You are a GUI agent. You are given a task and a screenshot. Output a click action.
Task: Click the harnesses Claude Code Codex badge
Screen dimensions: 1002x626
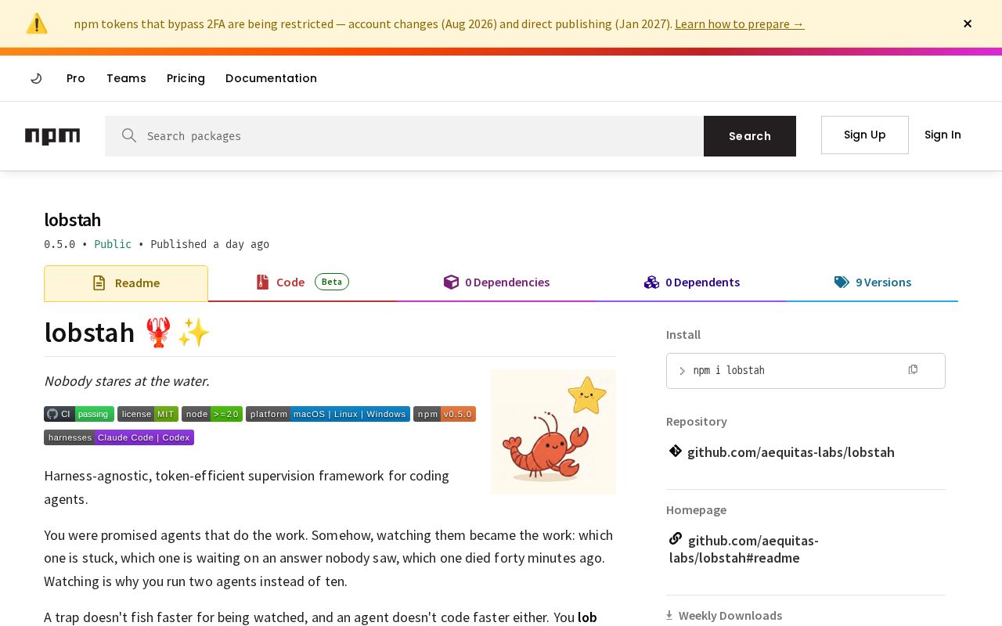pos(119,437)
